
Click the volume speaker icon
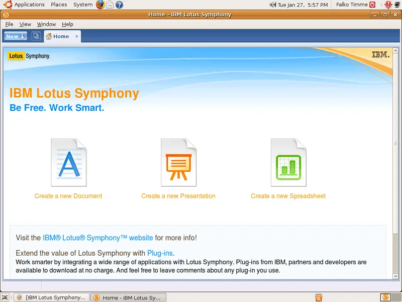pos(273,5)
